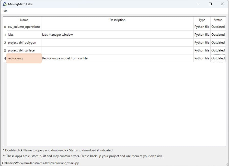
Task: Click the MiningMath Labs flask icon
Action: click(5, 4)
